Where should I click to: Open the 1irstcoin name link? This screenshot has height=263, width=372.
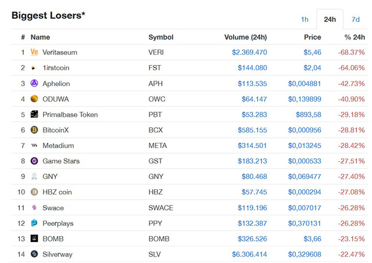pos(56,68)
